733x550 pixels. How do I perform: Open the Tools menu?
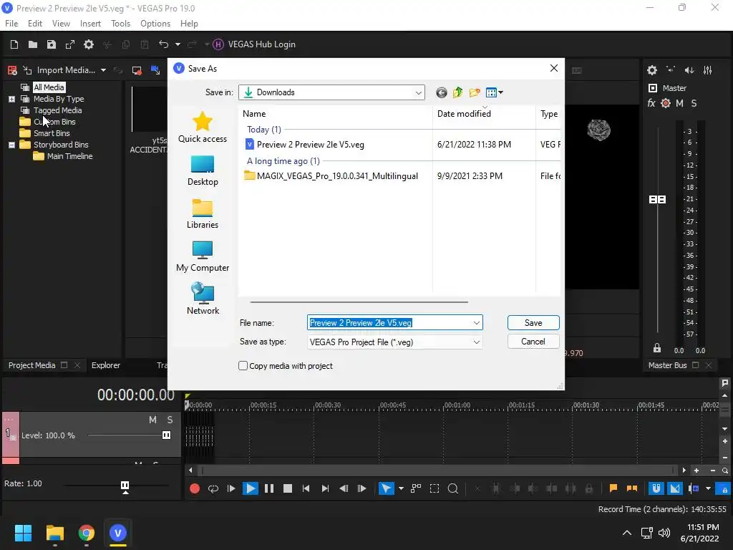pyautogui.click(x=120, y=24)
